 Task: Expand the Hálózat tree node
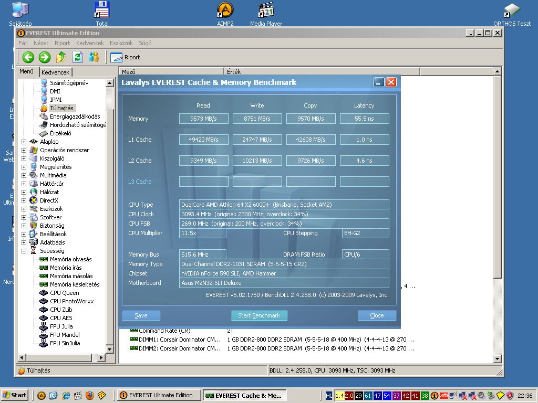coord(24,192)
